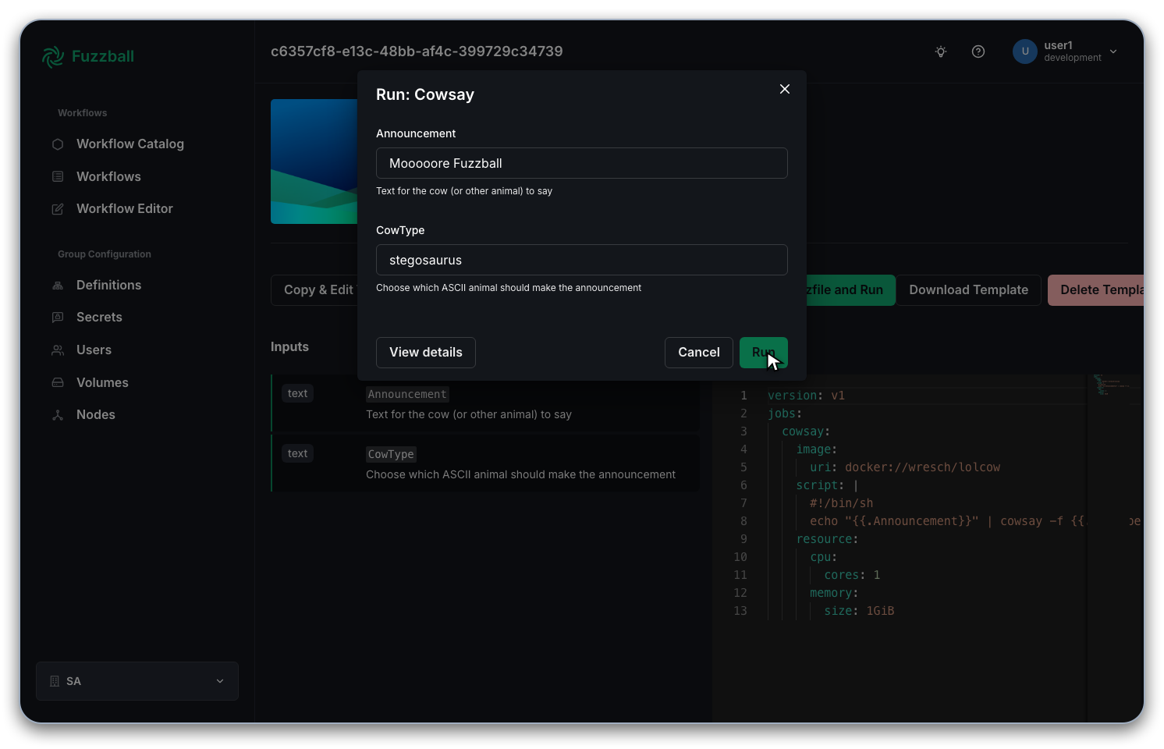The image size is (1164, 749).
Task: Navigate to Nodes
Action: pos(96,415)
